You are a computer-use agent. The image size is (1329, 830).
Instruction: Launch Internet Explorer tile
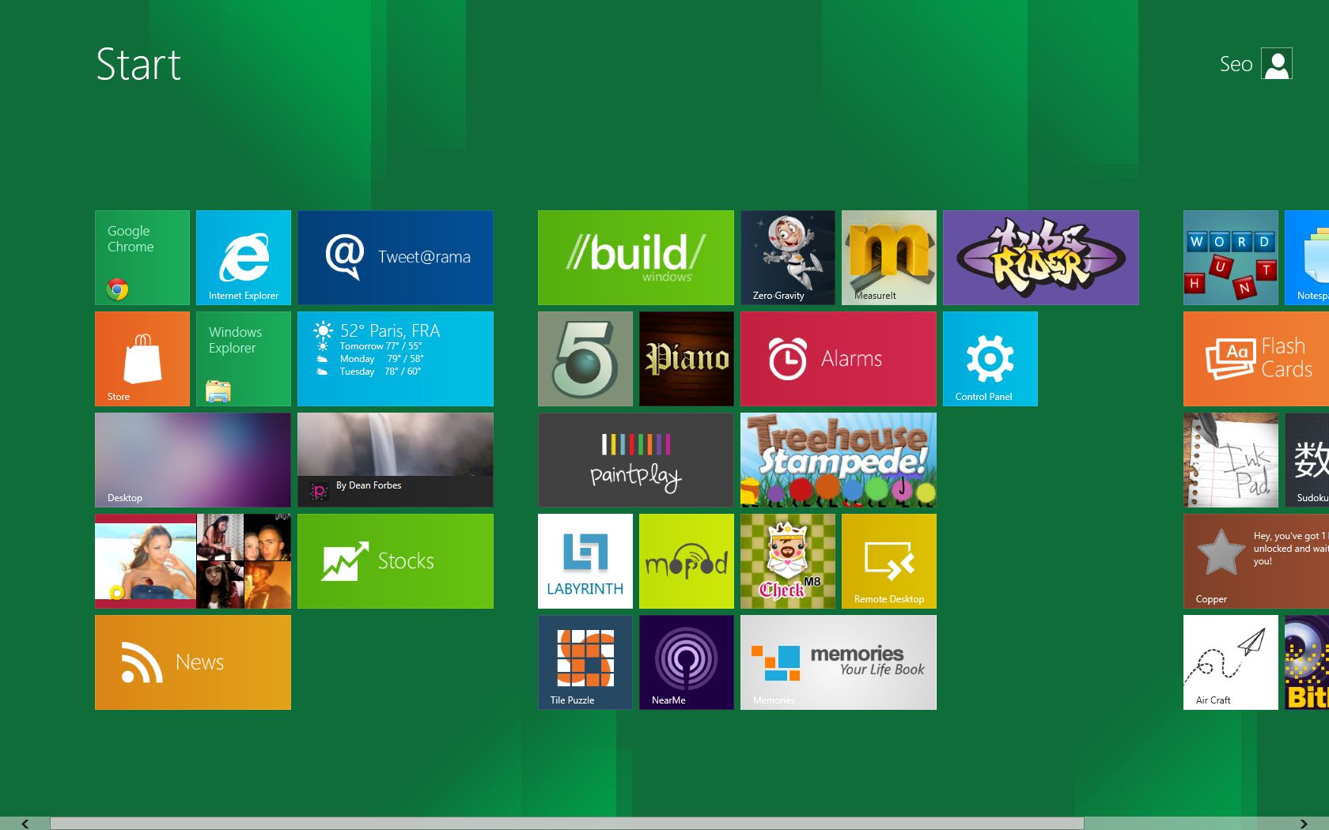244,258
